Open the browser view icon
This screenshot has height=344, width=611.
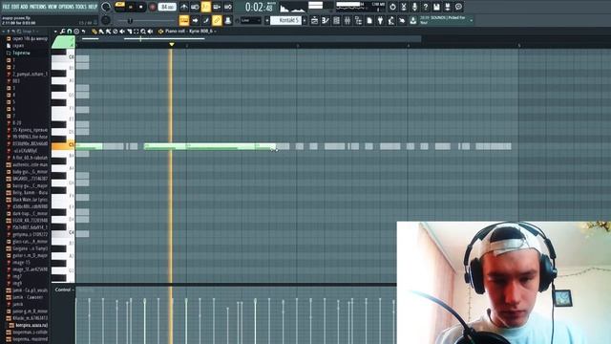[x=358, y=20]
